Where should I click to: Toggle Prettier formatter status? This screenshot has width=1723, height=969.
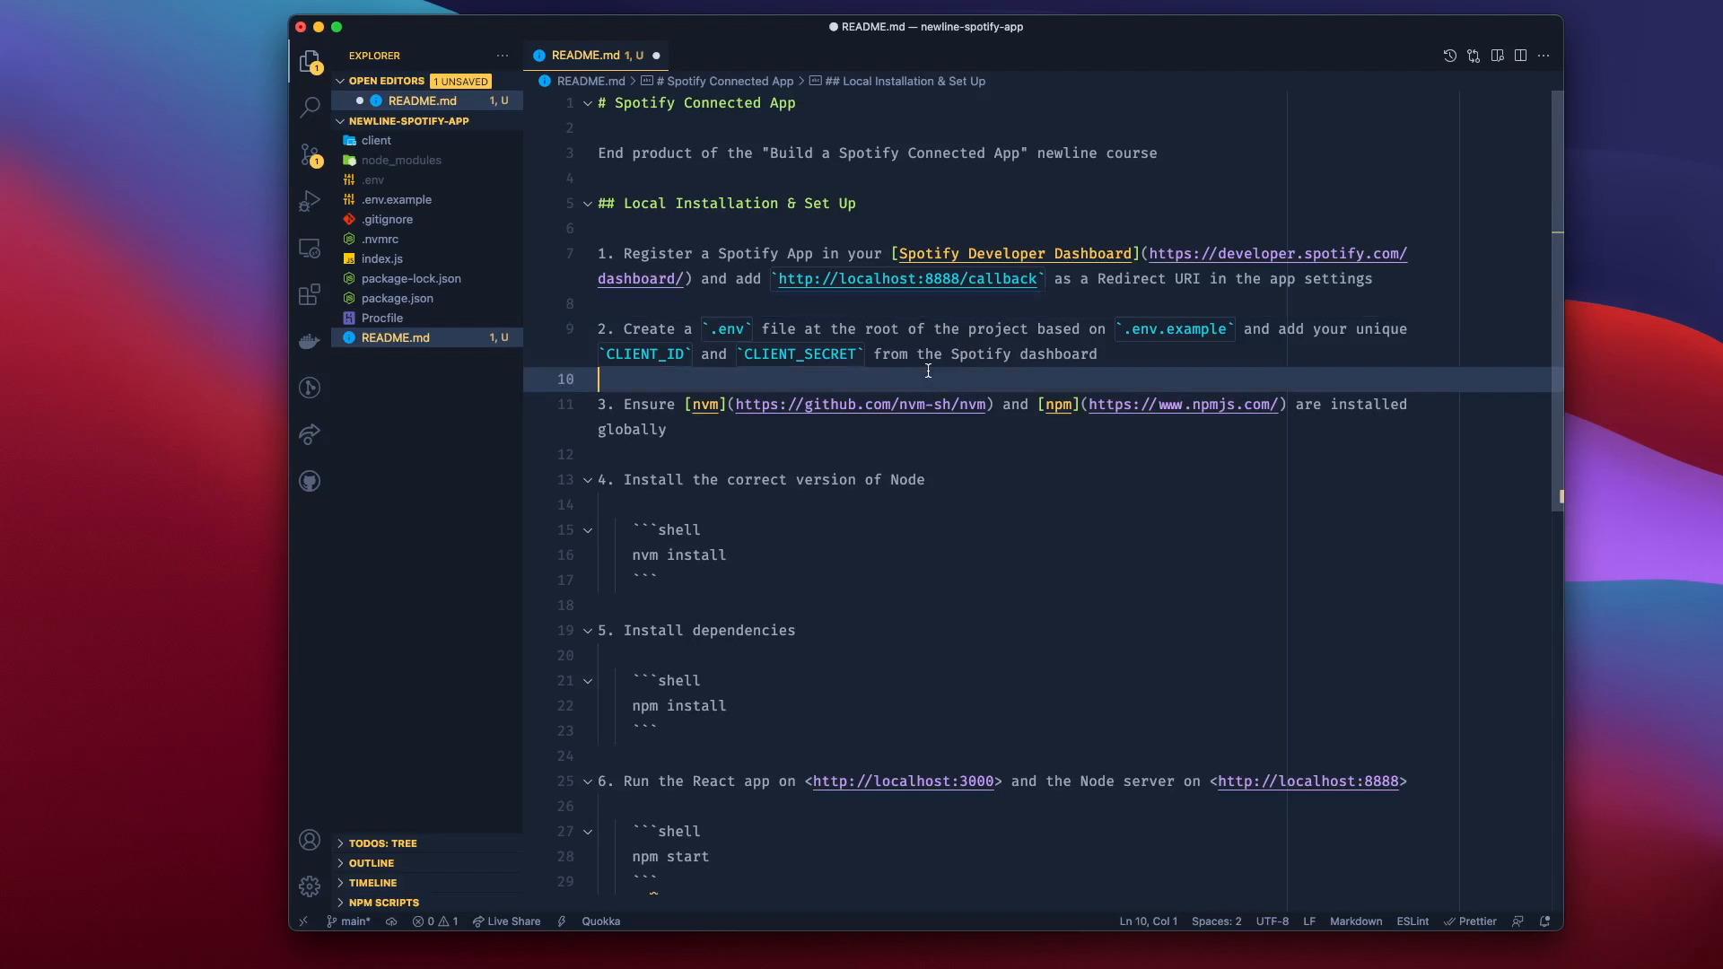(x=1470, y=921)
